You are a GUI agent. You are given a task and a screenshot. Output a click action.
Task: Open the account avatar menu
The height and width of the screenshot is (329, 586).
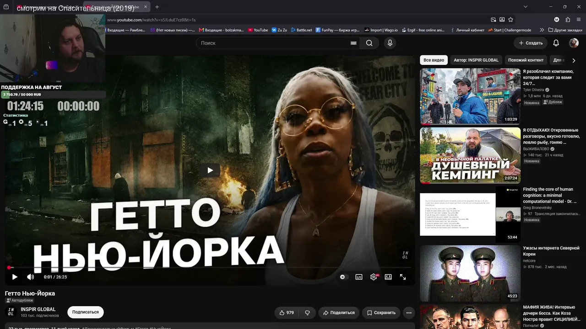point(574,43)
